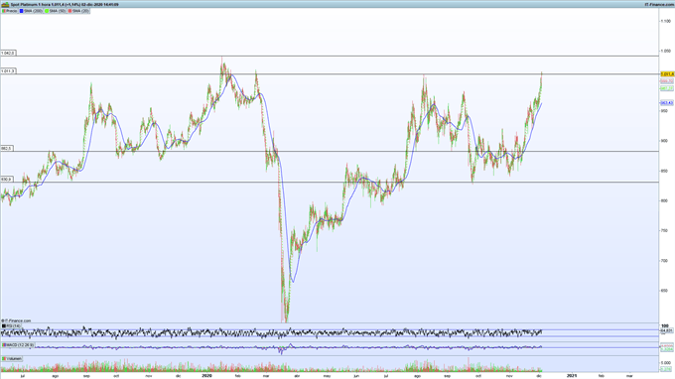The width and height of the screenshot is (675, 379).
Task: Click the 1 011.3 horizontal line label
Action: [x=8, y=71]
